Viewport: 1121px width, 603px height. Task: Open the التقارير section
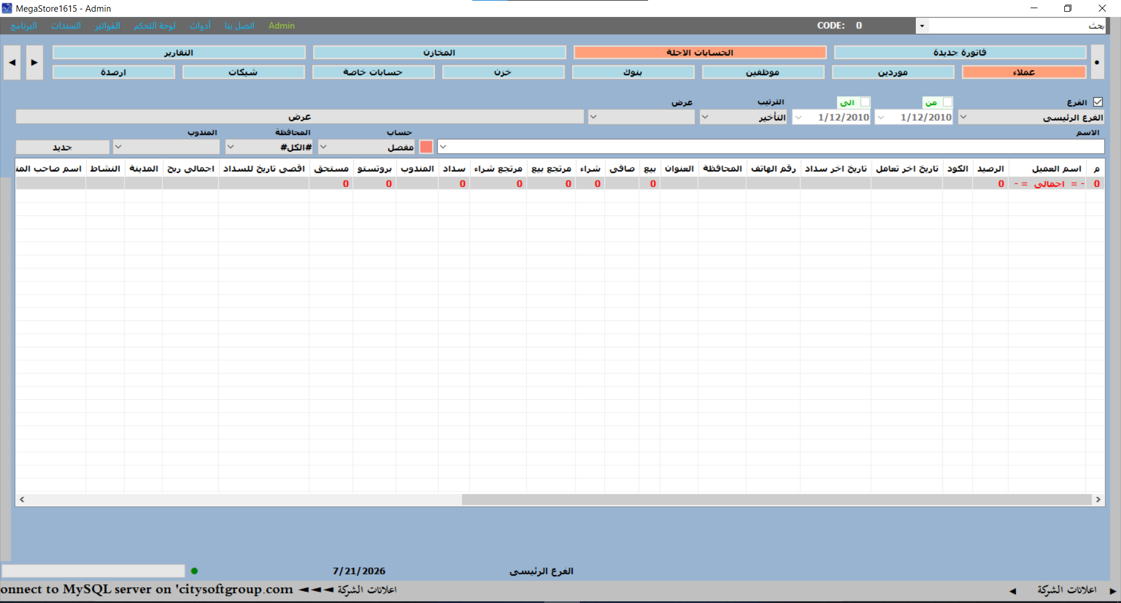point(179,53)
